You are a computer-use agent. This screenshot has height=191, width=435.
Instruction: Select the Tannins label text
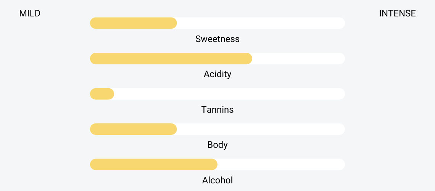[217, 110]
